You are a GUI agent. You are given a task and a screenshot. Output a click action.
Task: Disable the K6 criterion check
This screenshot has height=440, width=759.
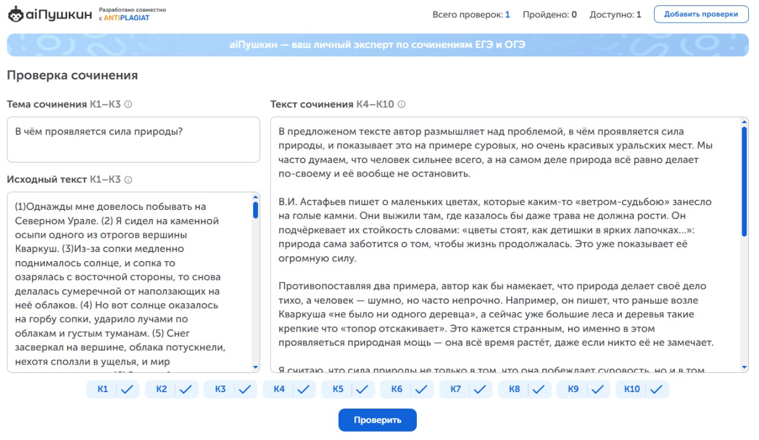tap(422, 389)
